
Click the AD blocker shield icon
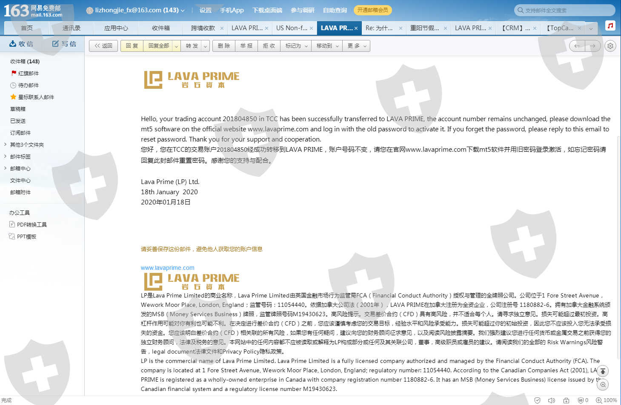581,400
